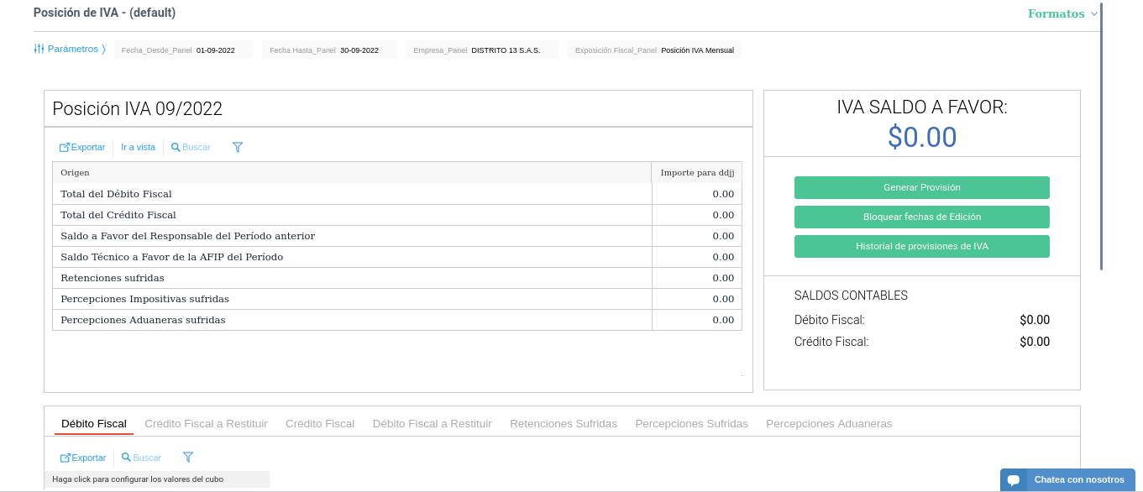Click the Ir a vista link
This screenshot has height=492, width=1143.
click(138, 147)
